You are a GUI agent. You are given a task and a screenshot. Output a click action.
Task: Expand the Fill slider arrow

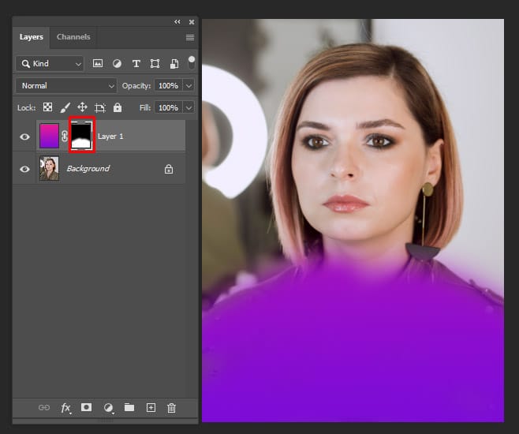189,107
